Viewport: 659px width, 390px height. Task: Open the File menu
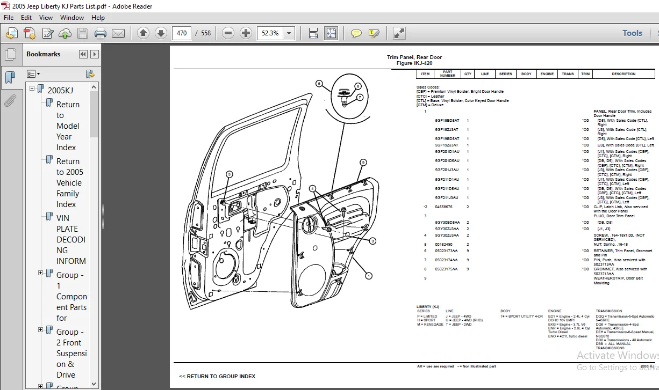pos(9,17)
